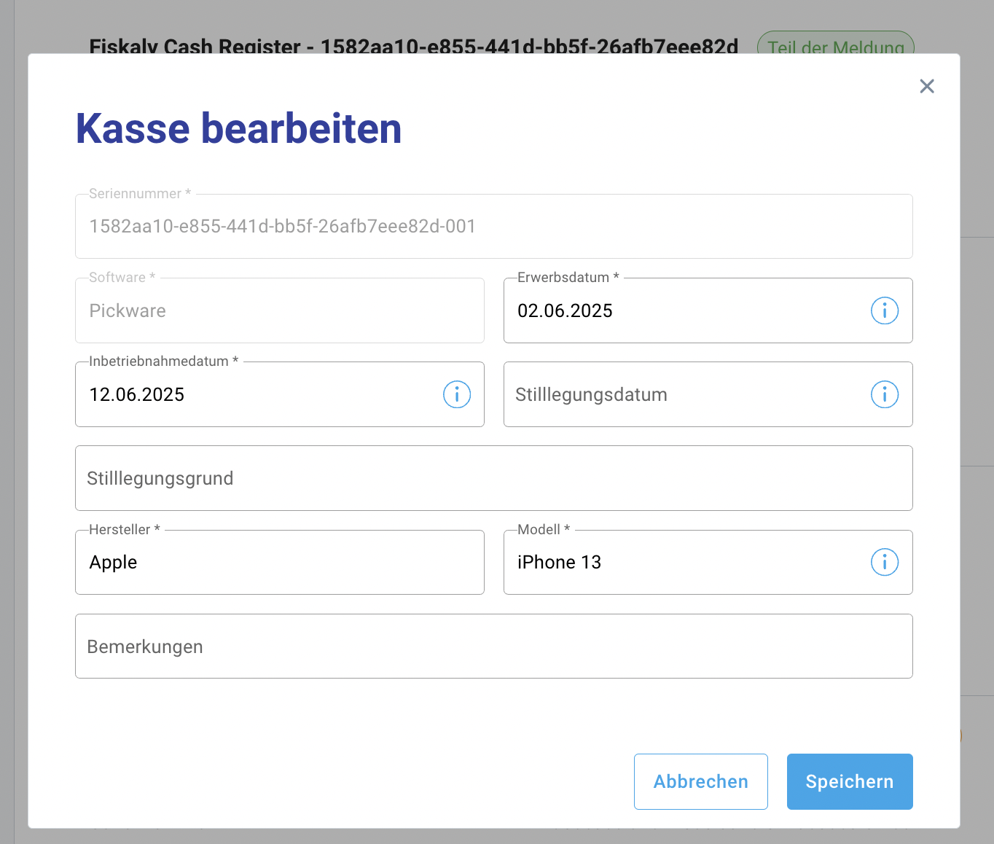The width and height of the screenshot is (994, 844).
Task: Click the dimmed backdrop left of the dialog
Action: coord(13,437)
